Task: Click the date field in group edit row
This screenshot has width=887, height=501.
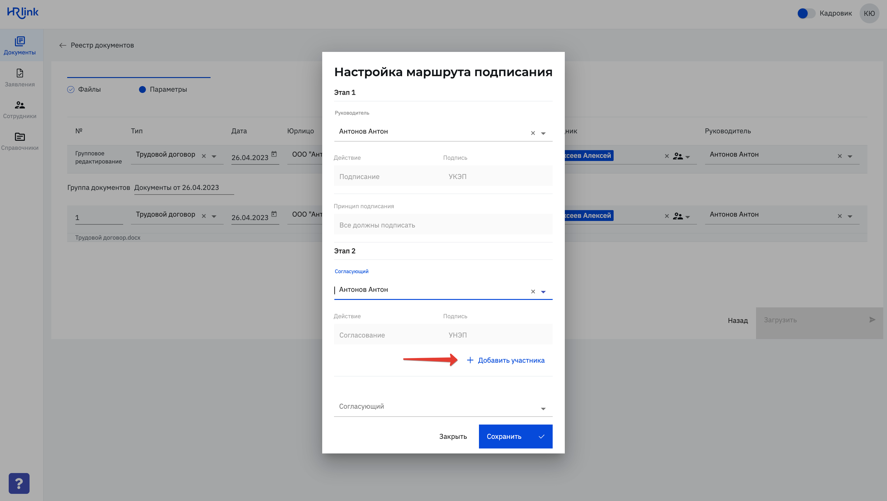Action: (250, 158)
